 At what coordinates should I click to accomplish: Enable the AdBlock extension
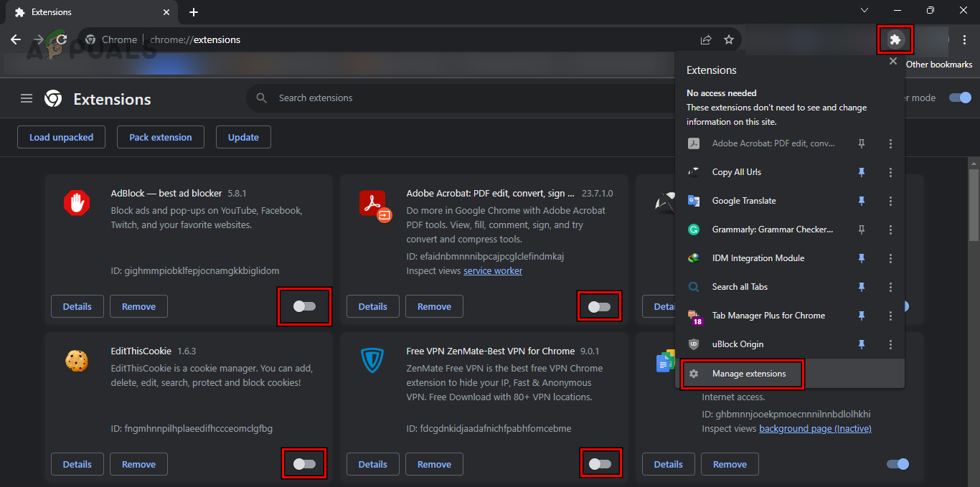pos(304,306)
